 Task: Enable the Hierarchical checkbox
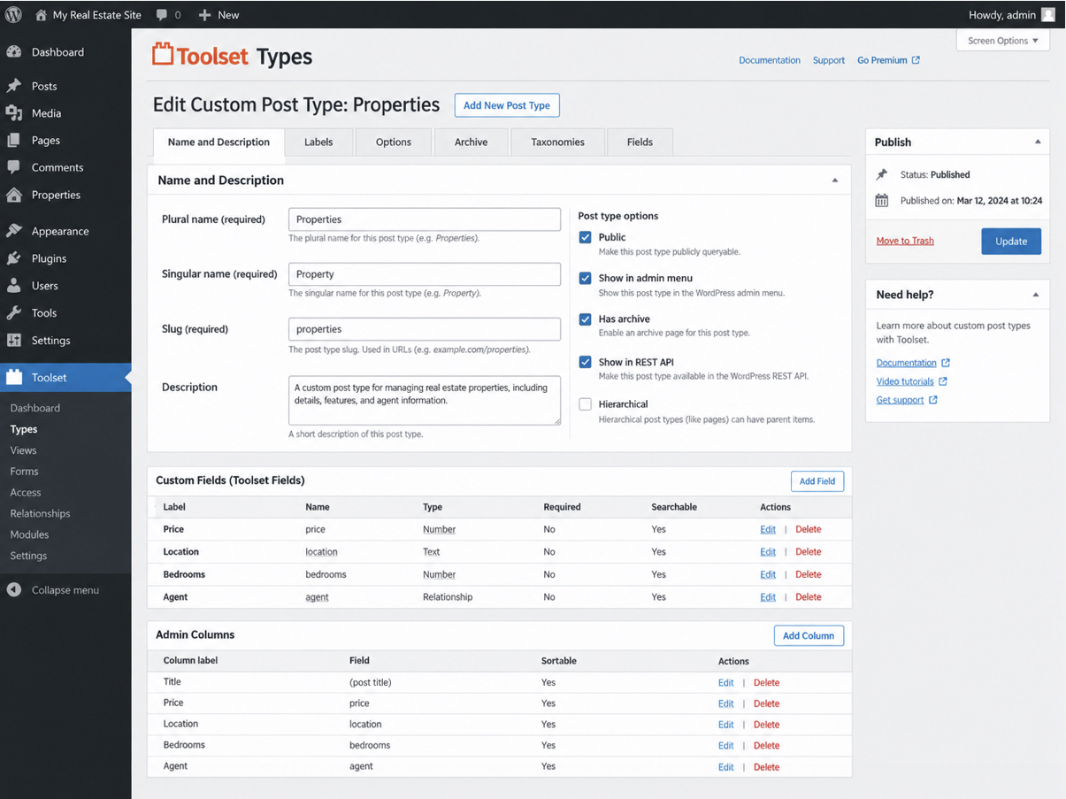click(585, 404)
